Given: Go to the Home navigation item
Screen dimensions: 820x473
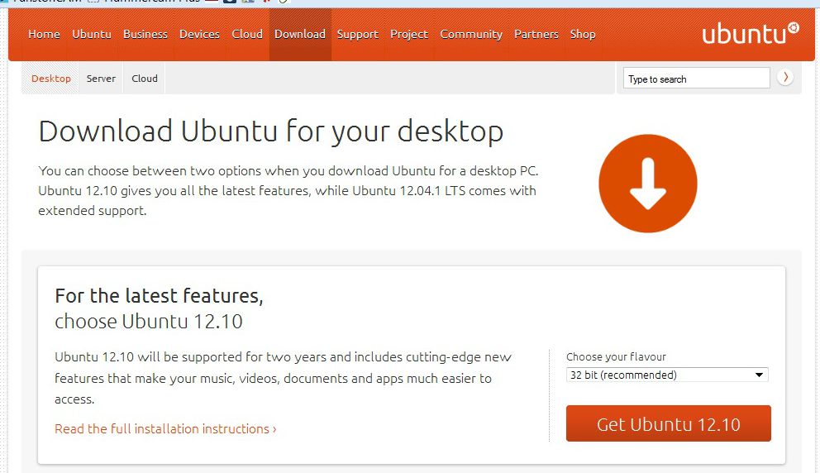Looking at the screenshot, I should pos(44,34).
